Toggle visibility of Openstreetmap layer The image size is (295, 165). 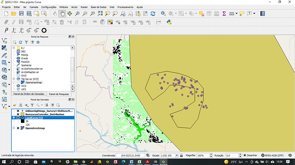[18, 128]
